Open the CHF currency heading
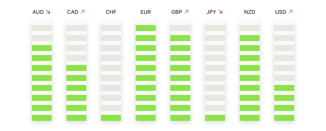326x131 pixels. point(111,12)
